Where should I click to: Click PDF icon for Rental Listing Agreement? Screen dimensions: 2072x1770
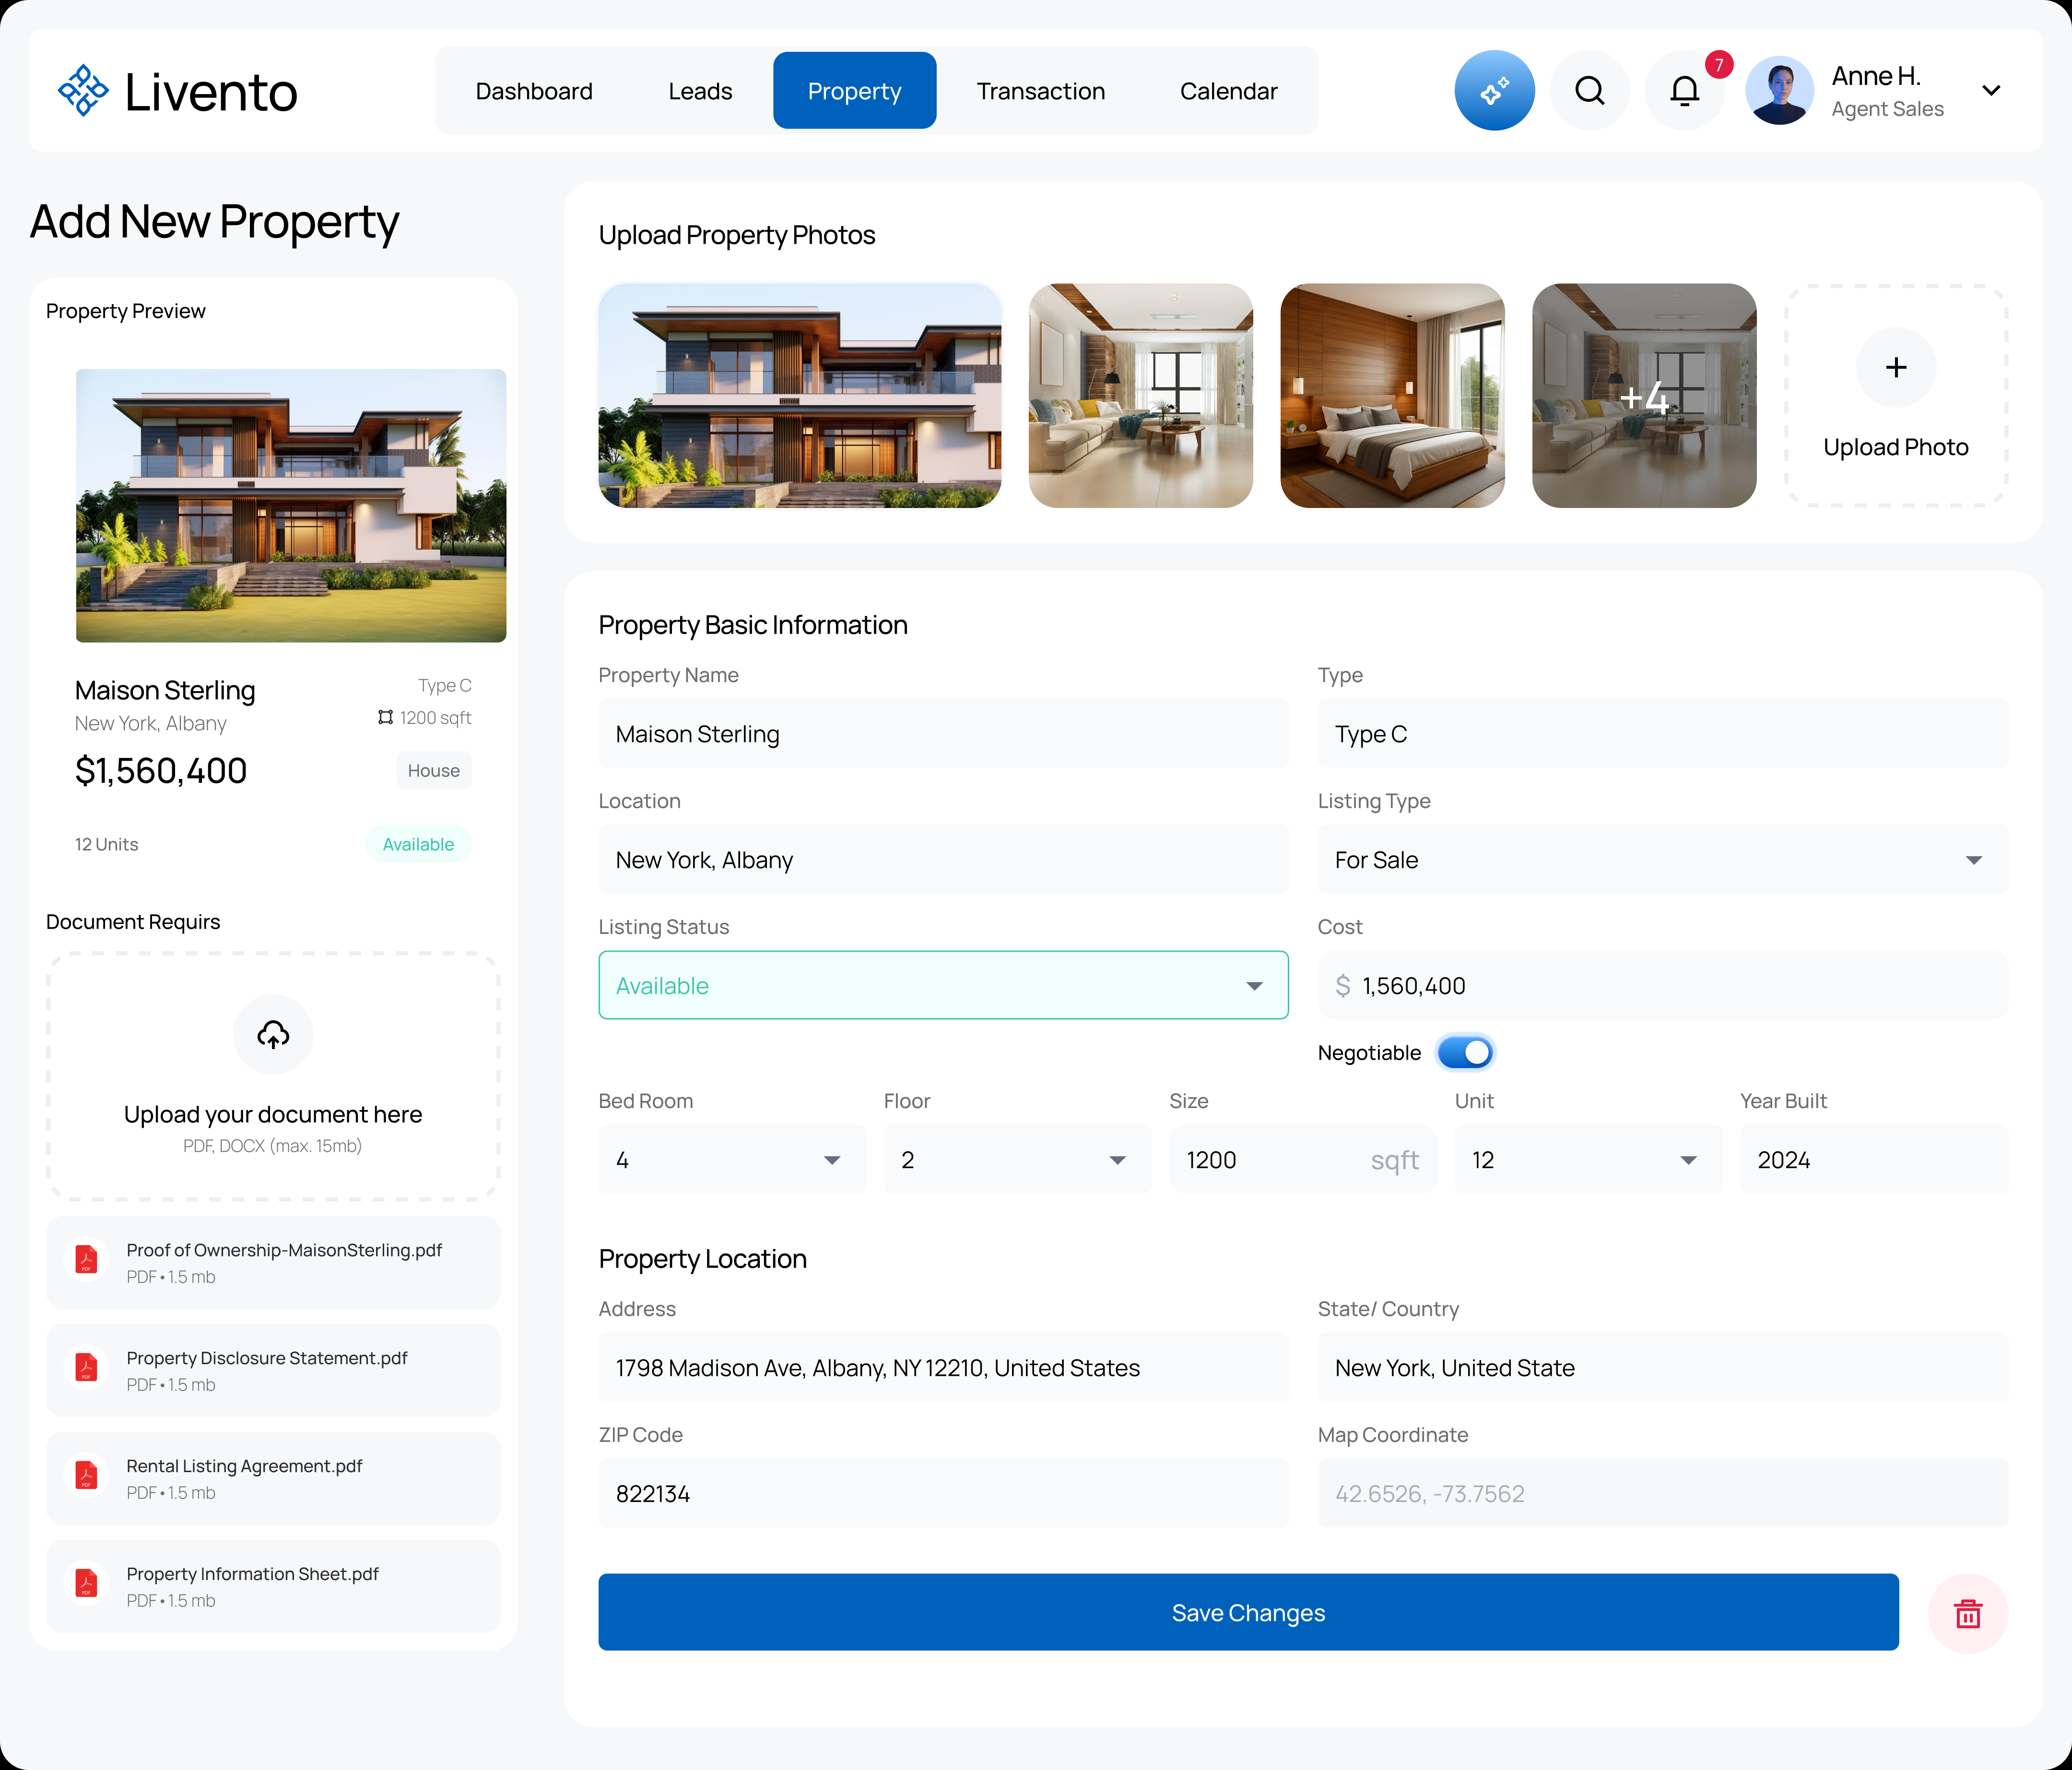pyautogui.click(x=87, y=1476)
